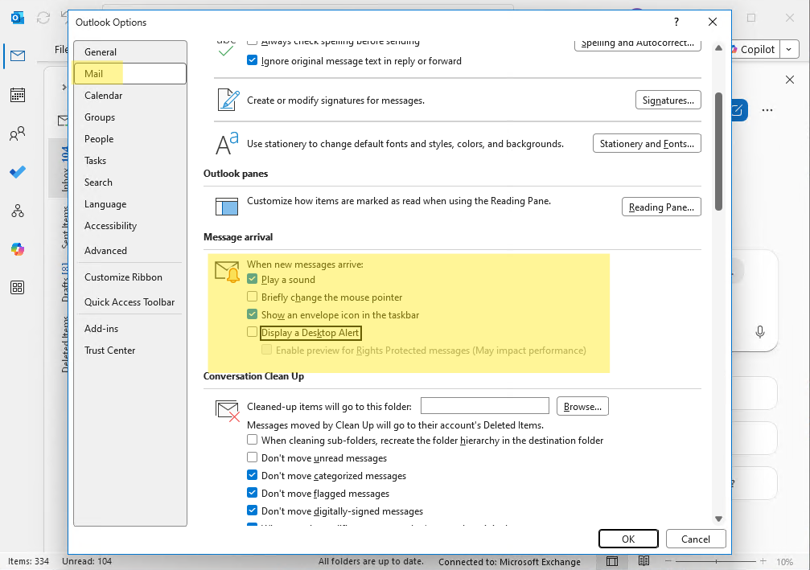This screenshot has width=810, height=570.
Task: Click the Mail envelope icon in the navigation bar
Action: coord(17,56)
